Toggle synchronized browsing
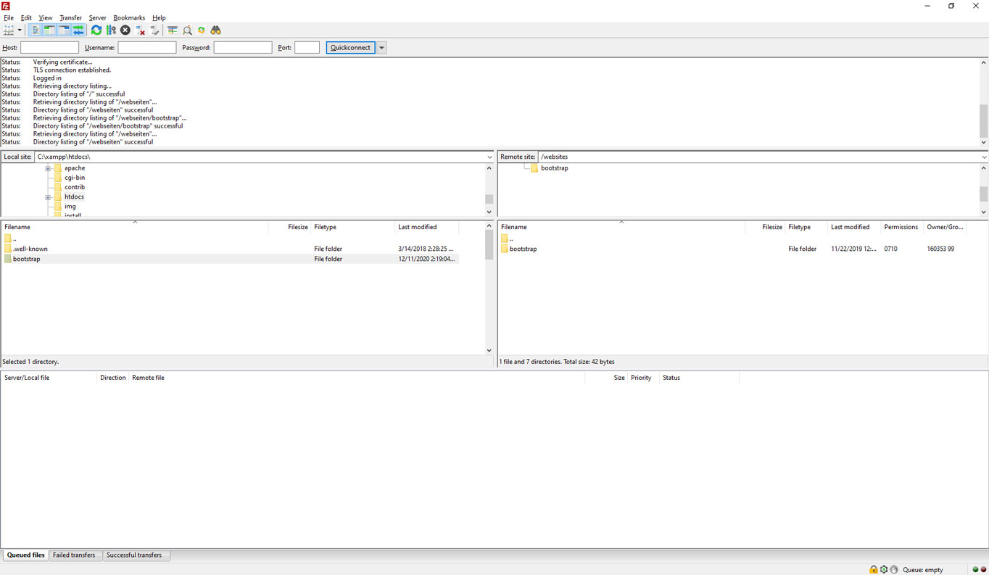989x575 pixels. pyautogui.click(x=202, y=30)
